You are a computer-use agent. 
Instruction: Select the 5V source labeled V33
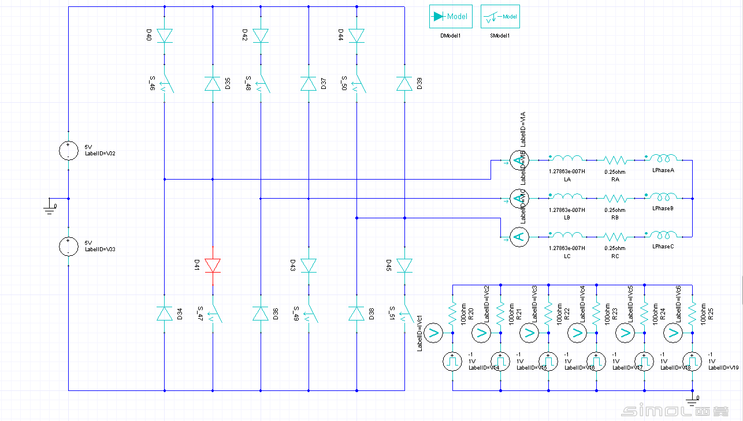[69, 247]
